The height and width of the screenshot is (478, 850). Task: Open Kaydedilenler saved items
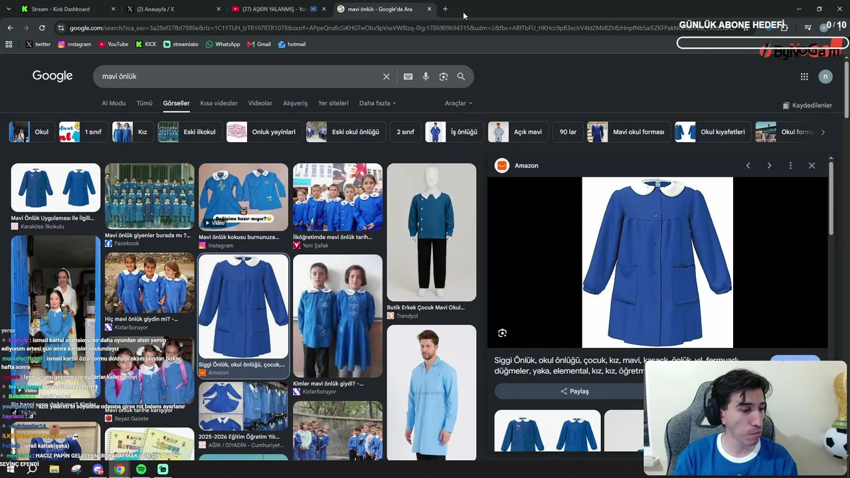pos(807,106)
